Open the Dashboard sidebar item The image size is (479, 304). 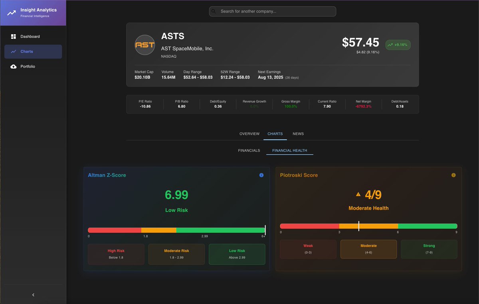pos(33,37)
